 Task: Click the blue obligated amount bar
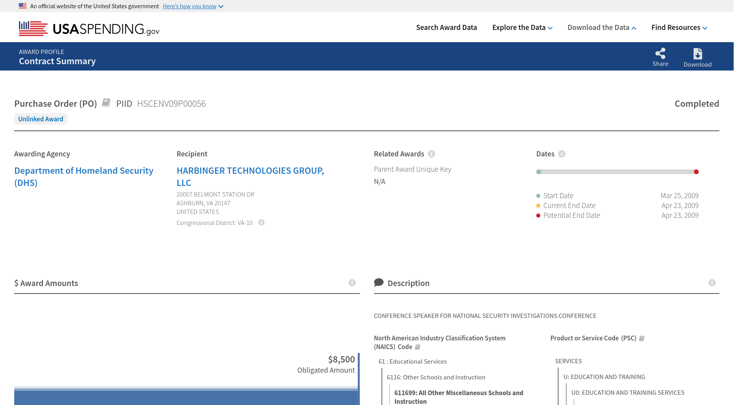[186, 397]
